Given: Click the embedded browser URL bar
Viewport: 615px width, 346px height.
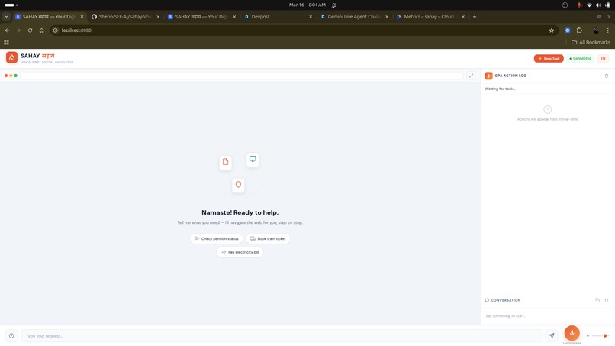Looking at the screenshot, I should pyautogui.click(x=242, y=76).
